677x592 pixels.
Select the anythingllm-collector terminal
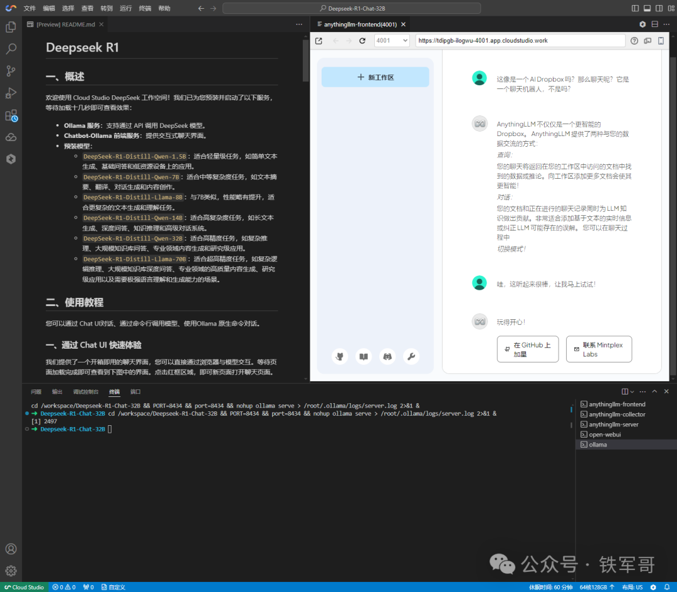[626, 414]
